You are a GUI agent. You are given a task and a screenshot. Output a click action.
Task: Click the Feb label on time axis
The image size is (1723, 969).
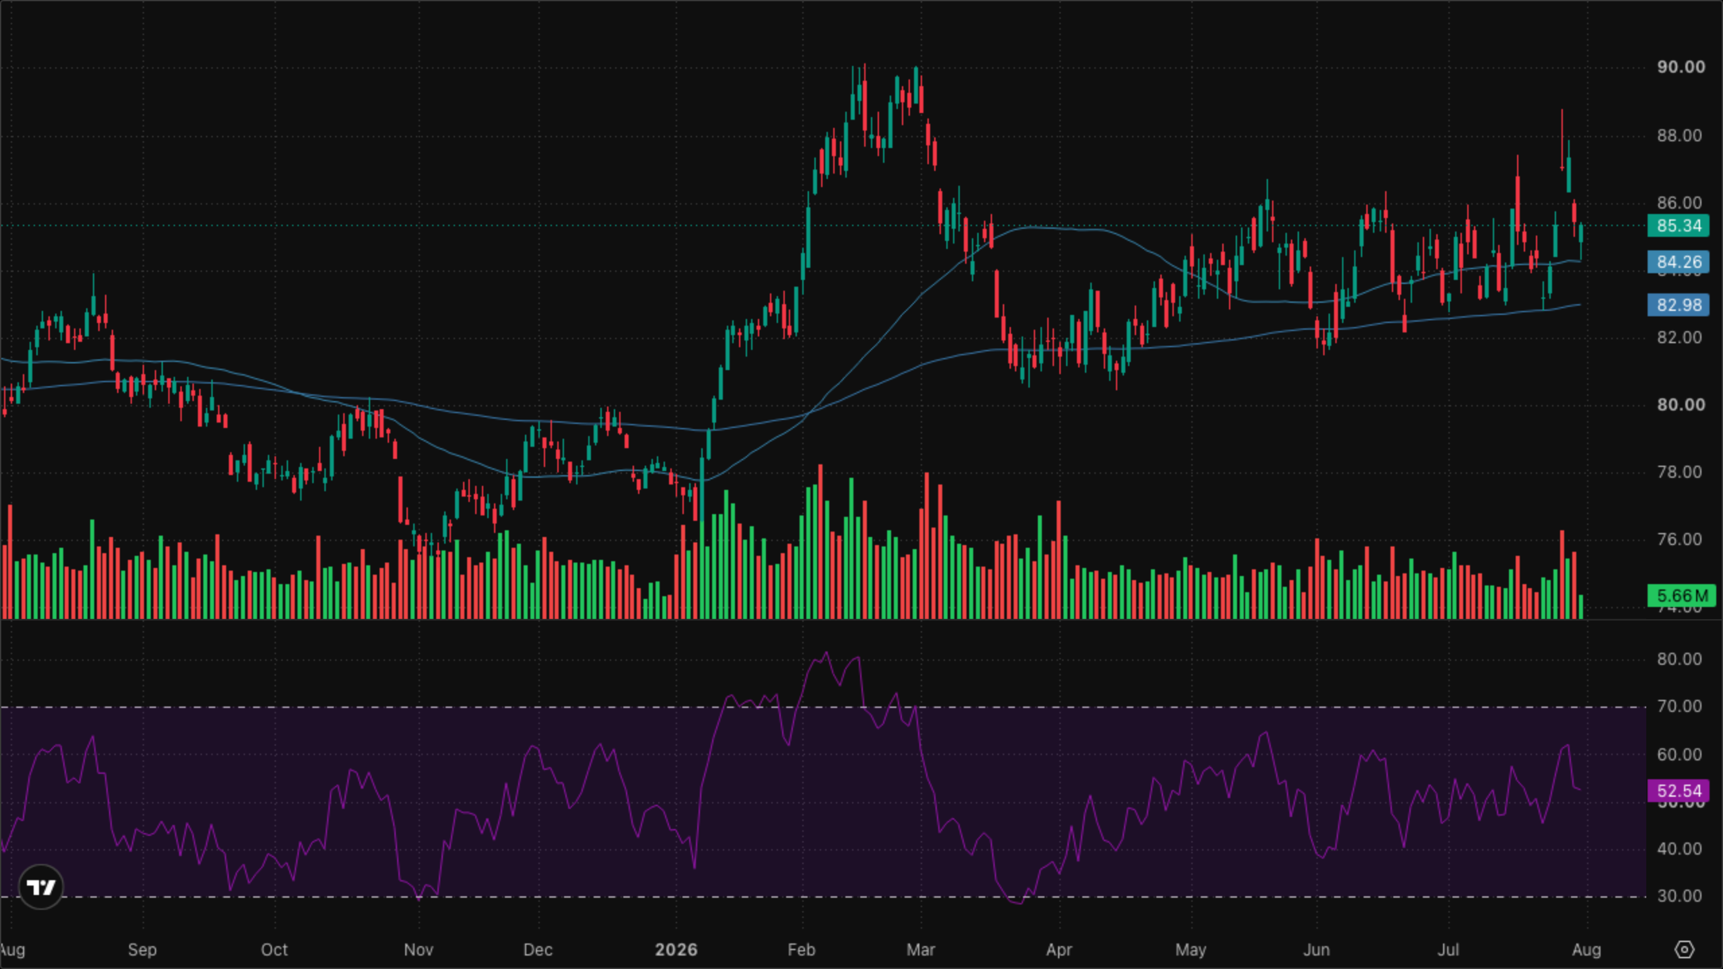(x=801, y=949)
